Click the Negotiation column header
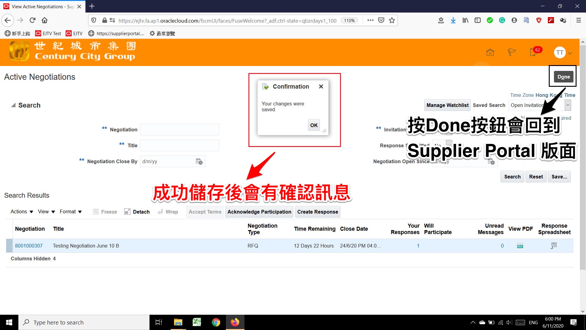586x330 pixels. coord(30,229)
